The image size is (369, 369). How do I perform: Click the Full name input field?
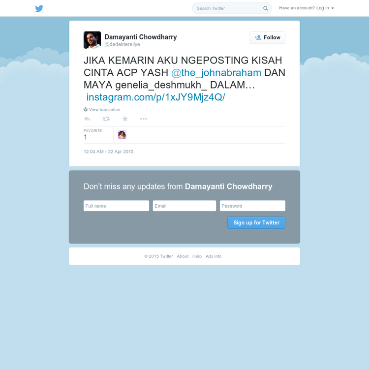(116, 206)
